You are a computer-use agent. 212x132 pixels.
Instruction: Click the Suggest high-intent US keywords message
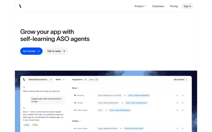47,100
